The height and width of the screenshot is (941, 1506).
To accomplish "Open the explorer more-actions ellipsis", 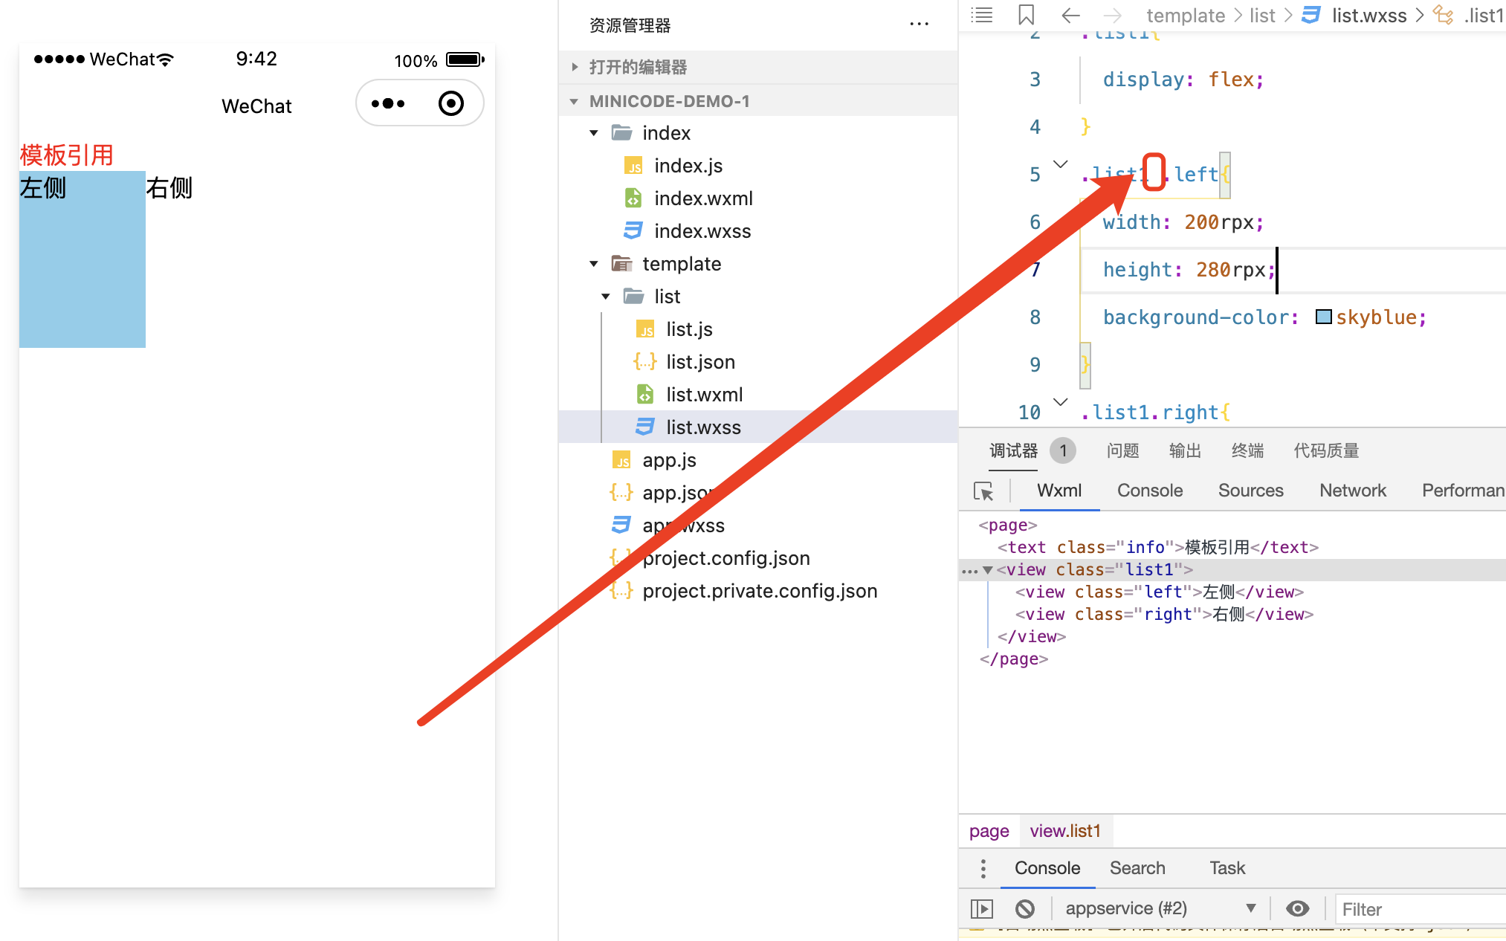I will pos(919,25).
